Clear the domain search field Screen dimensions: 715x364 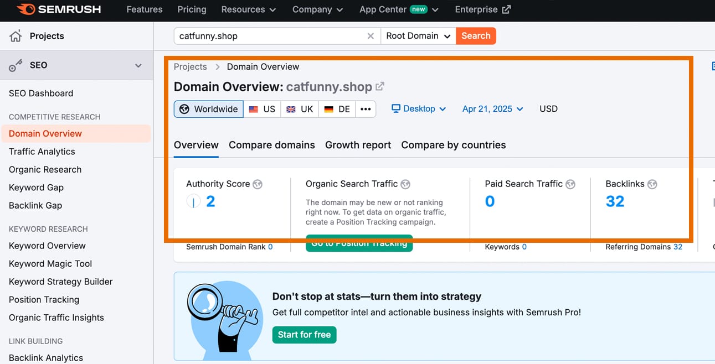tap(371, 36)
